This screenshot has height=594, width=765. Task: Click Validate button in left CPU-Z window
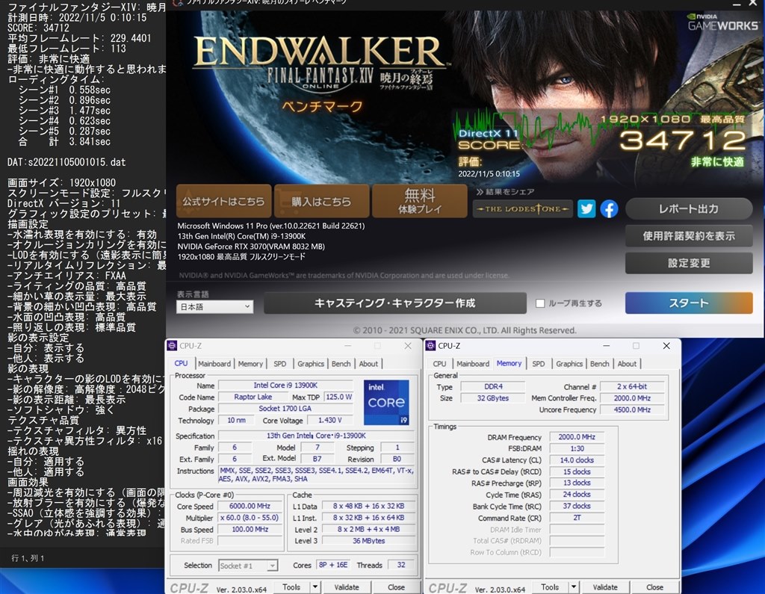pyautogui.click(x=347, y=587)
